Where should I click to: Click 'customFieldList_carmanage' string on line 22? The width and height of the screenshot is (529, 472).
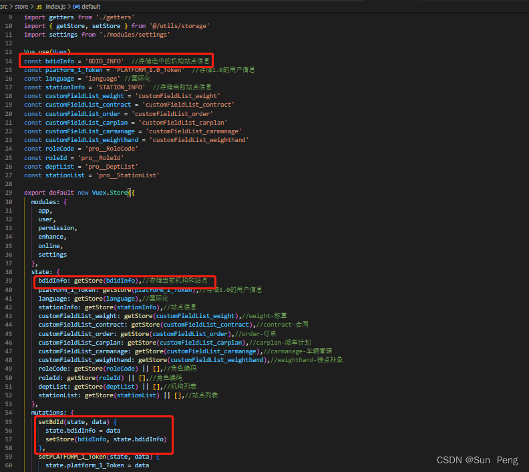(194, 131)
